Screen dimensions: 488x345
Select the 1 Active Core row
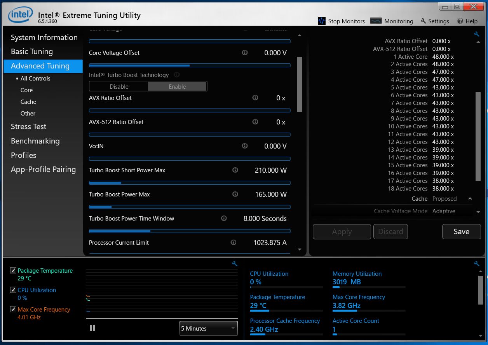tap(424, 56)
